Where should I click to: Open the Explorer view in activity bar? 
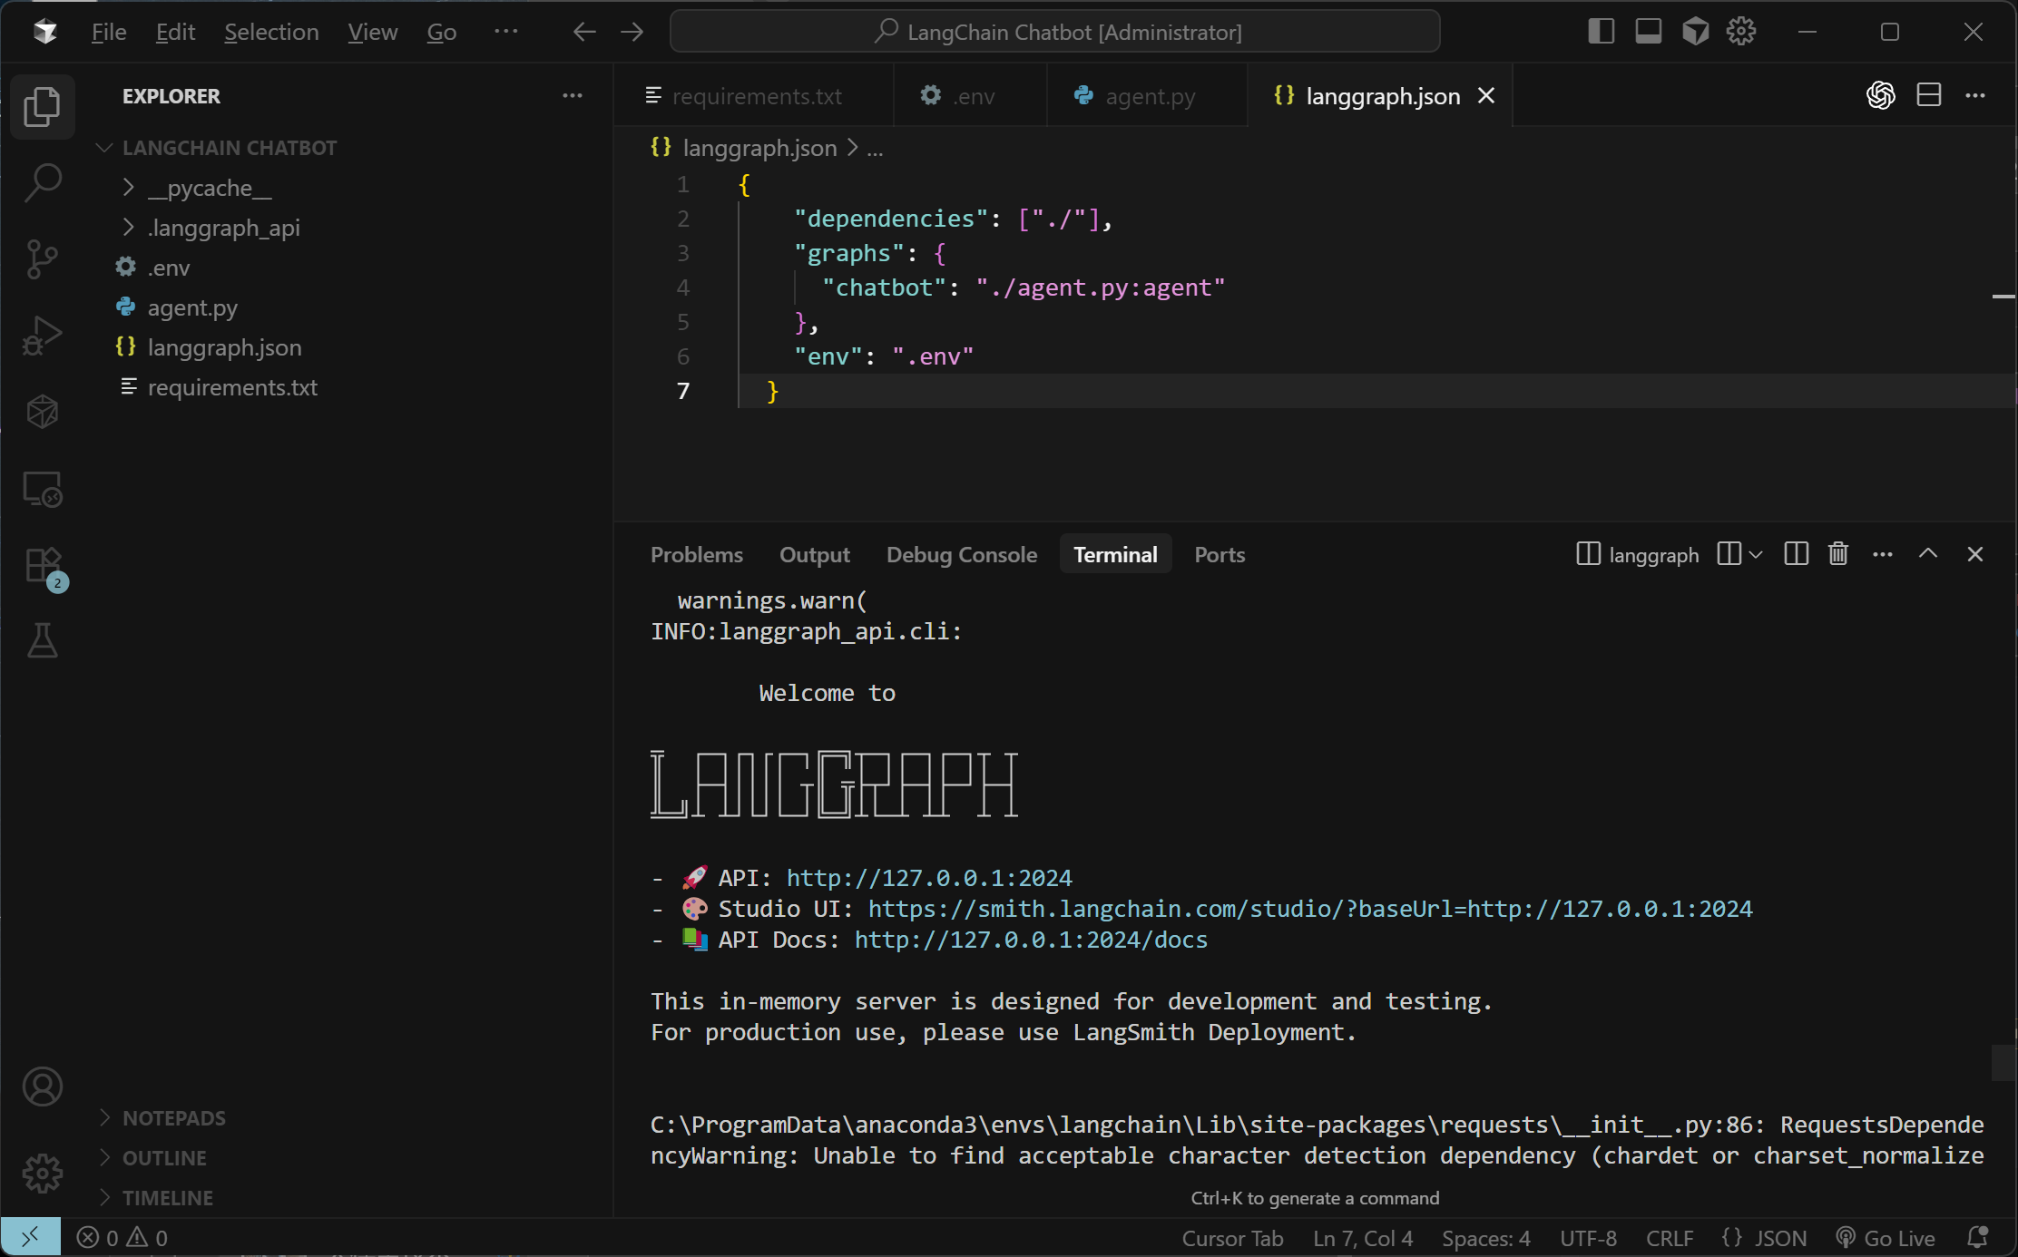coord(42,107)
